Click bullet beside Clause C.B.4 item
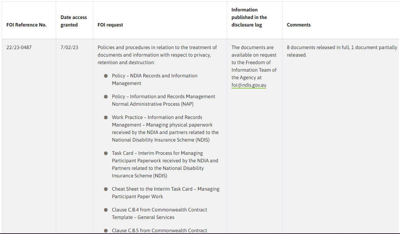 tap(106, 210)
